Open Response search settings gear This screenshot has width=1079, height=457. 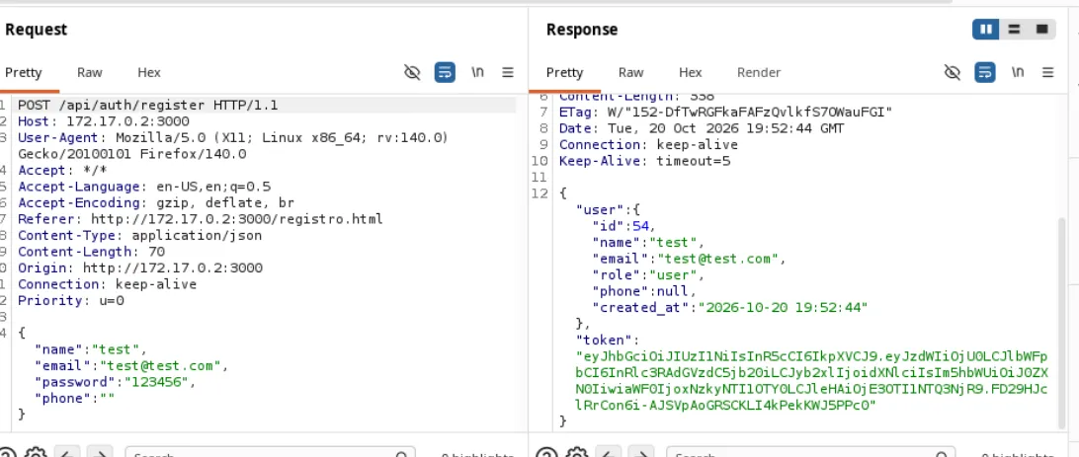pyautogui.click(x=577, y=452)
